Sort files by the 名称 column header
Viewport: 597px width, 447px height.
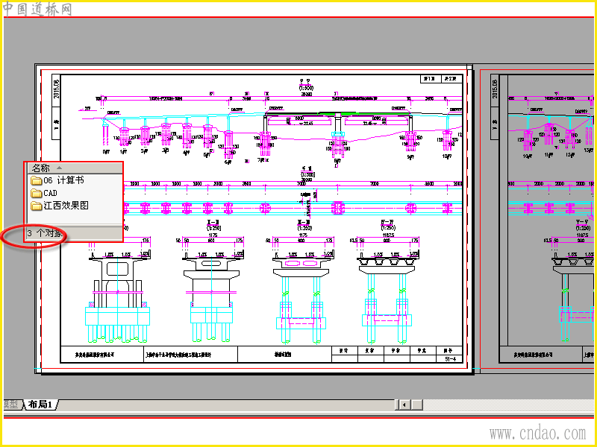click(75, 168)
